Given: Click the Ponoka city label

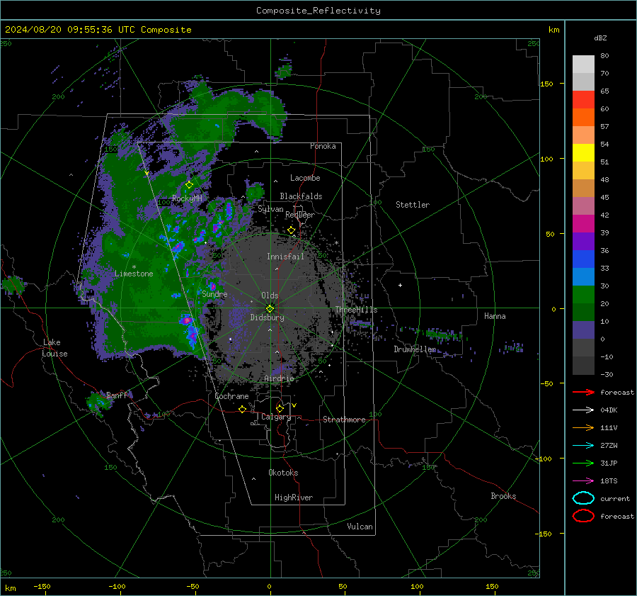Looking at the screenshot, I should click(x=323, y=146).
